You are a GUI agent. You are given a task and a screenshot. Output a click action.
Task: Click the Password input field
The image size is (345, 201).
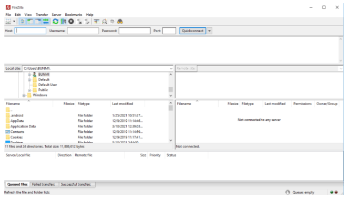134,31
